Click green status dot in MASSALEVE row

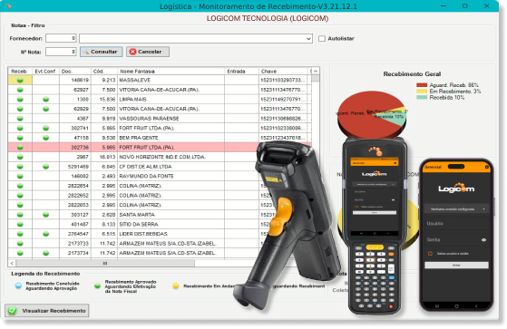[20, 80]
